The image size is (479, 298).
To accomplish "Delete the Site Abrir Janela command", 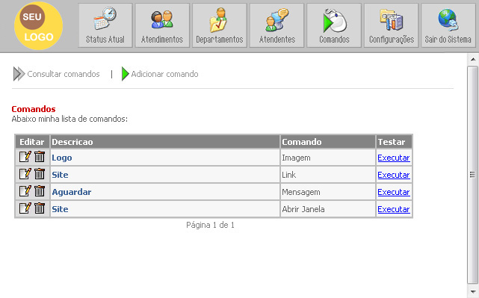I will point(40,208).
